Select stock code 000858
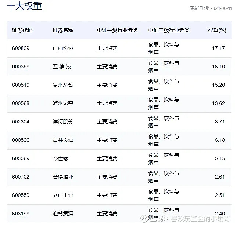 pos(21,67)
